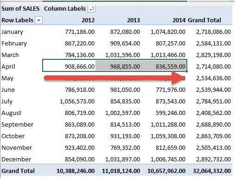Click cell 784,136.00 for March 2012
235x179 pixels.
point(80,55)
